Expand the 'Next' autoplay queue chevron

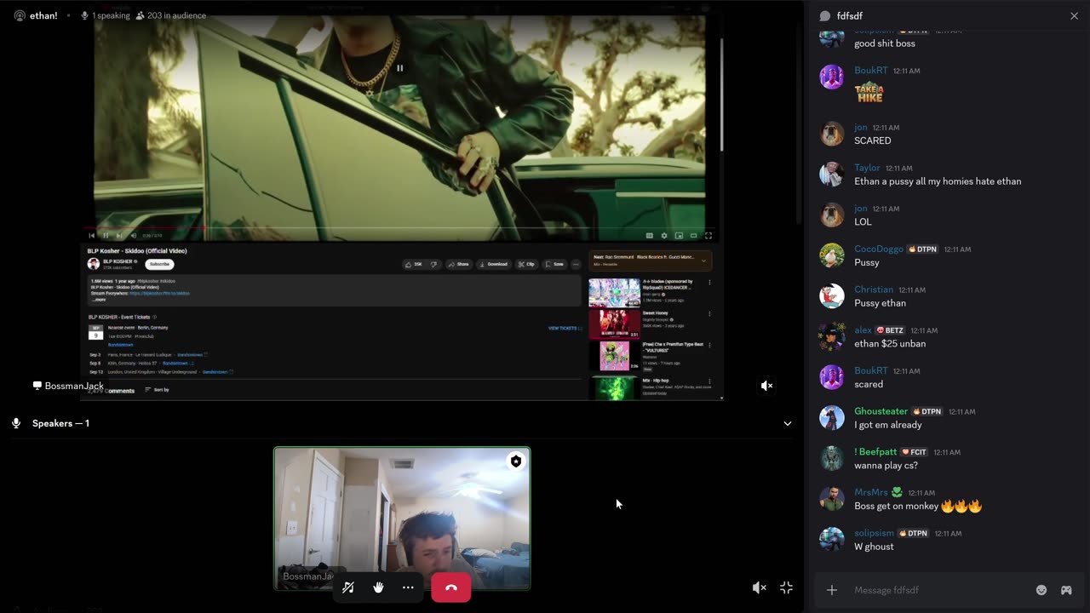(x=703, y=260)
